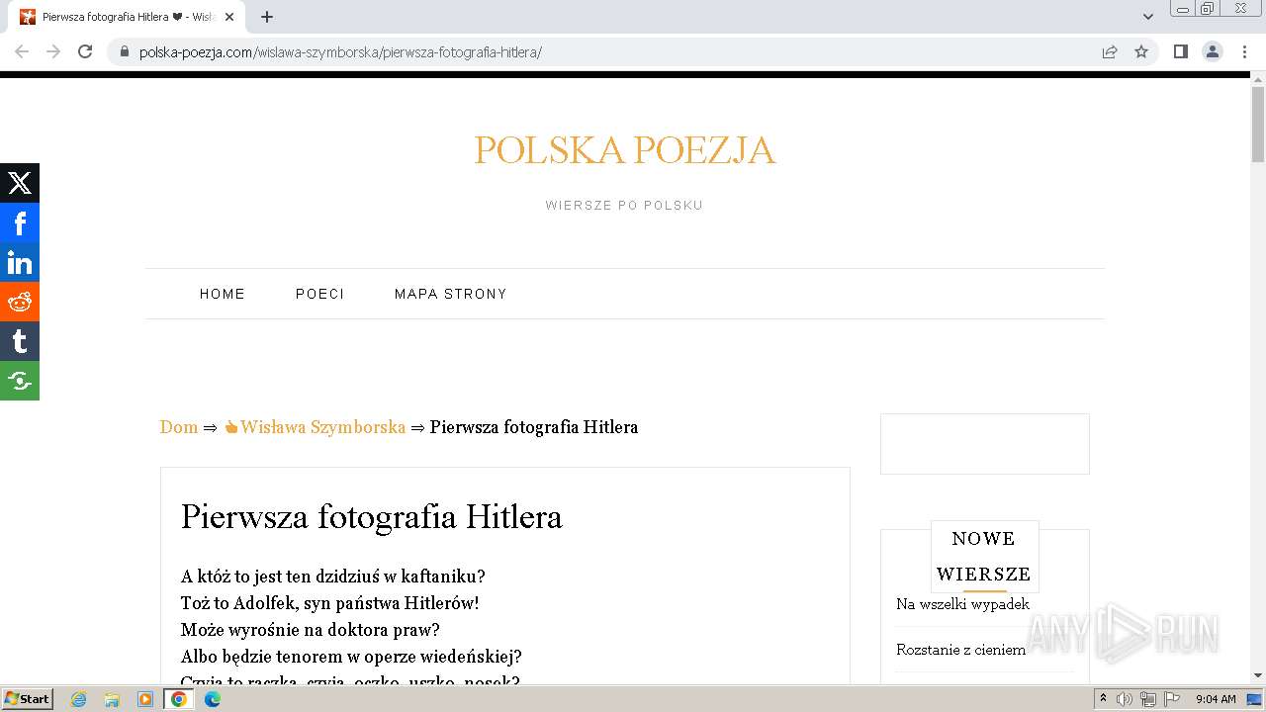Go back in browser history
This screenshot has width=1266, height=712.
22,51
